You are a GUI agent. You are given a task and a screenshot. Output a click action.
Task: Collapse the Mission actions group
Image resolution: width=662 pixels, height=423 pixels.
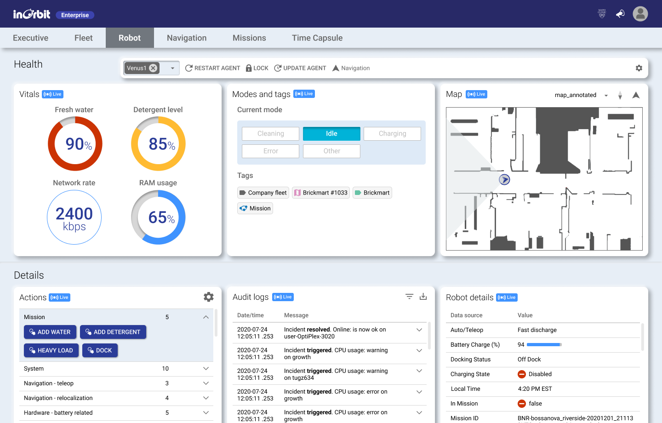click(206, 317)
